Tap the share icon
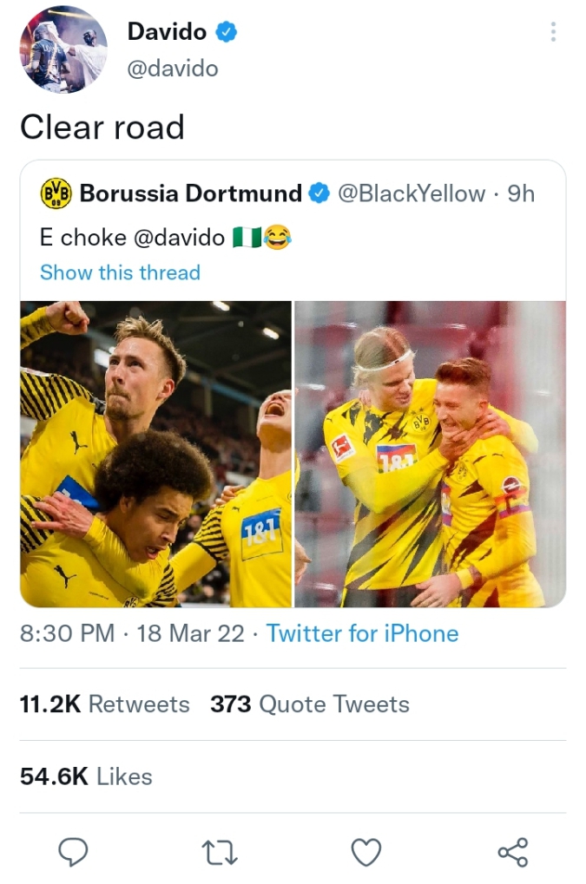 tap(512, 853)
